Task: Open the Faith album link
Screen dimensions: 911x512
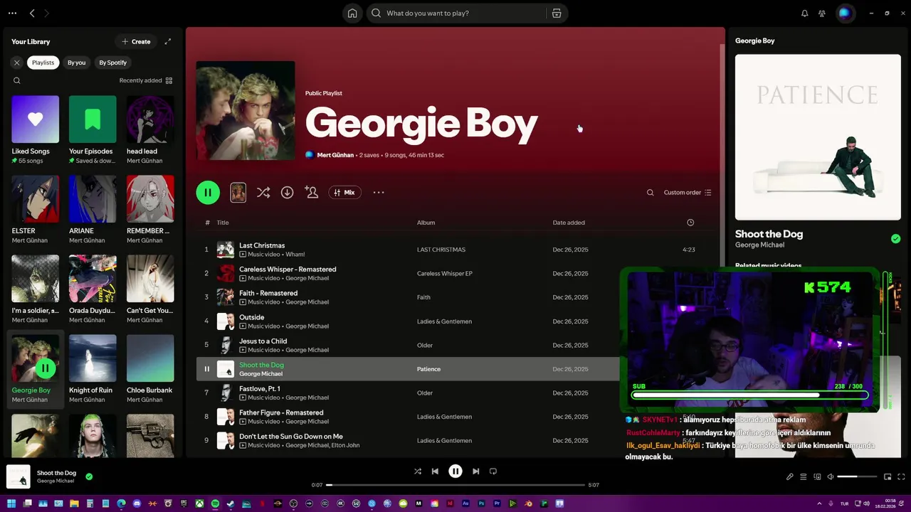Action: (x=423, y=297)
